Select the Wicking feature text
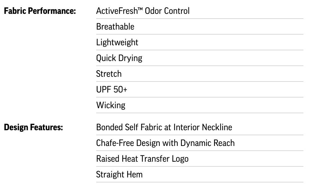 pos(110,105)
